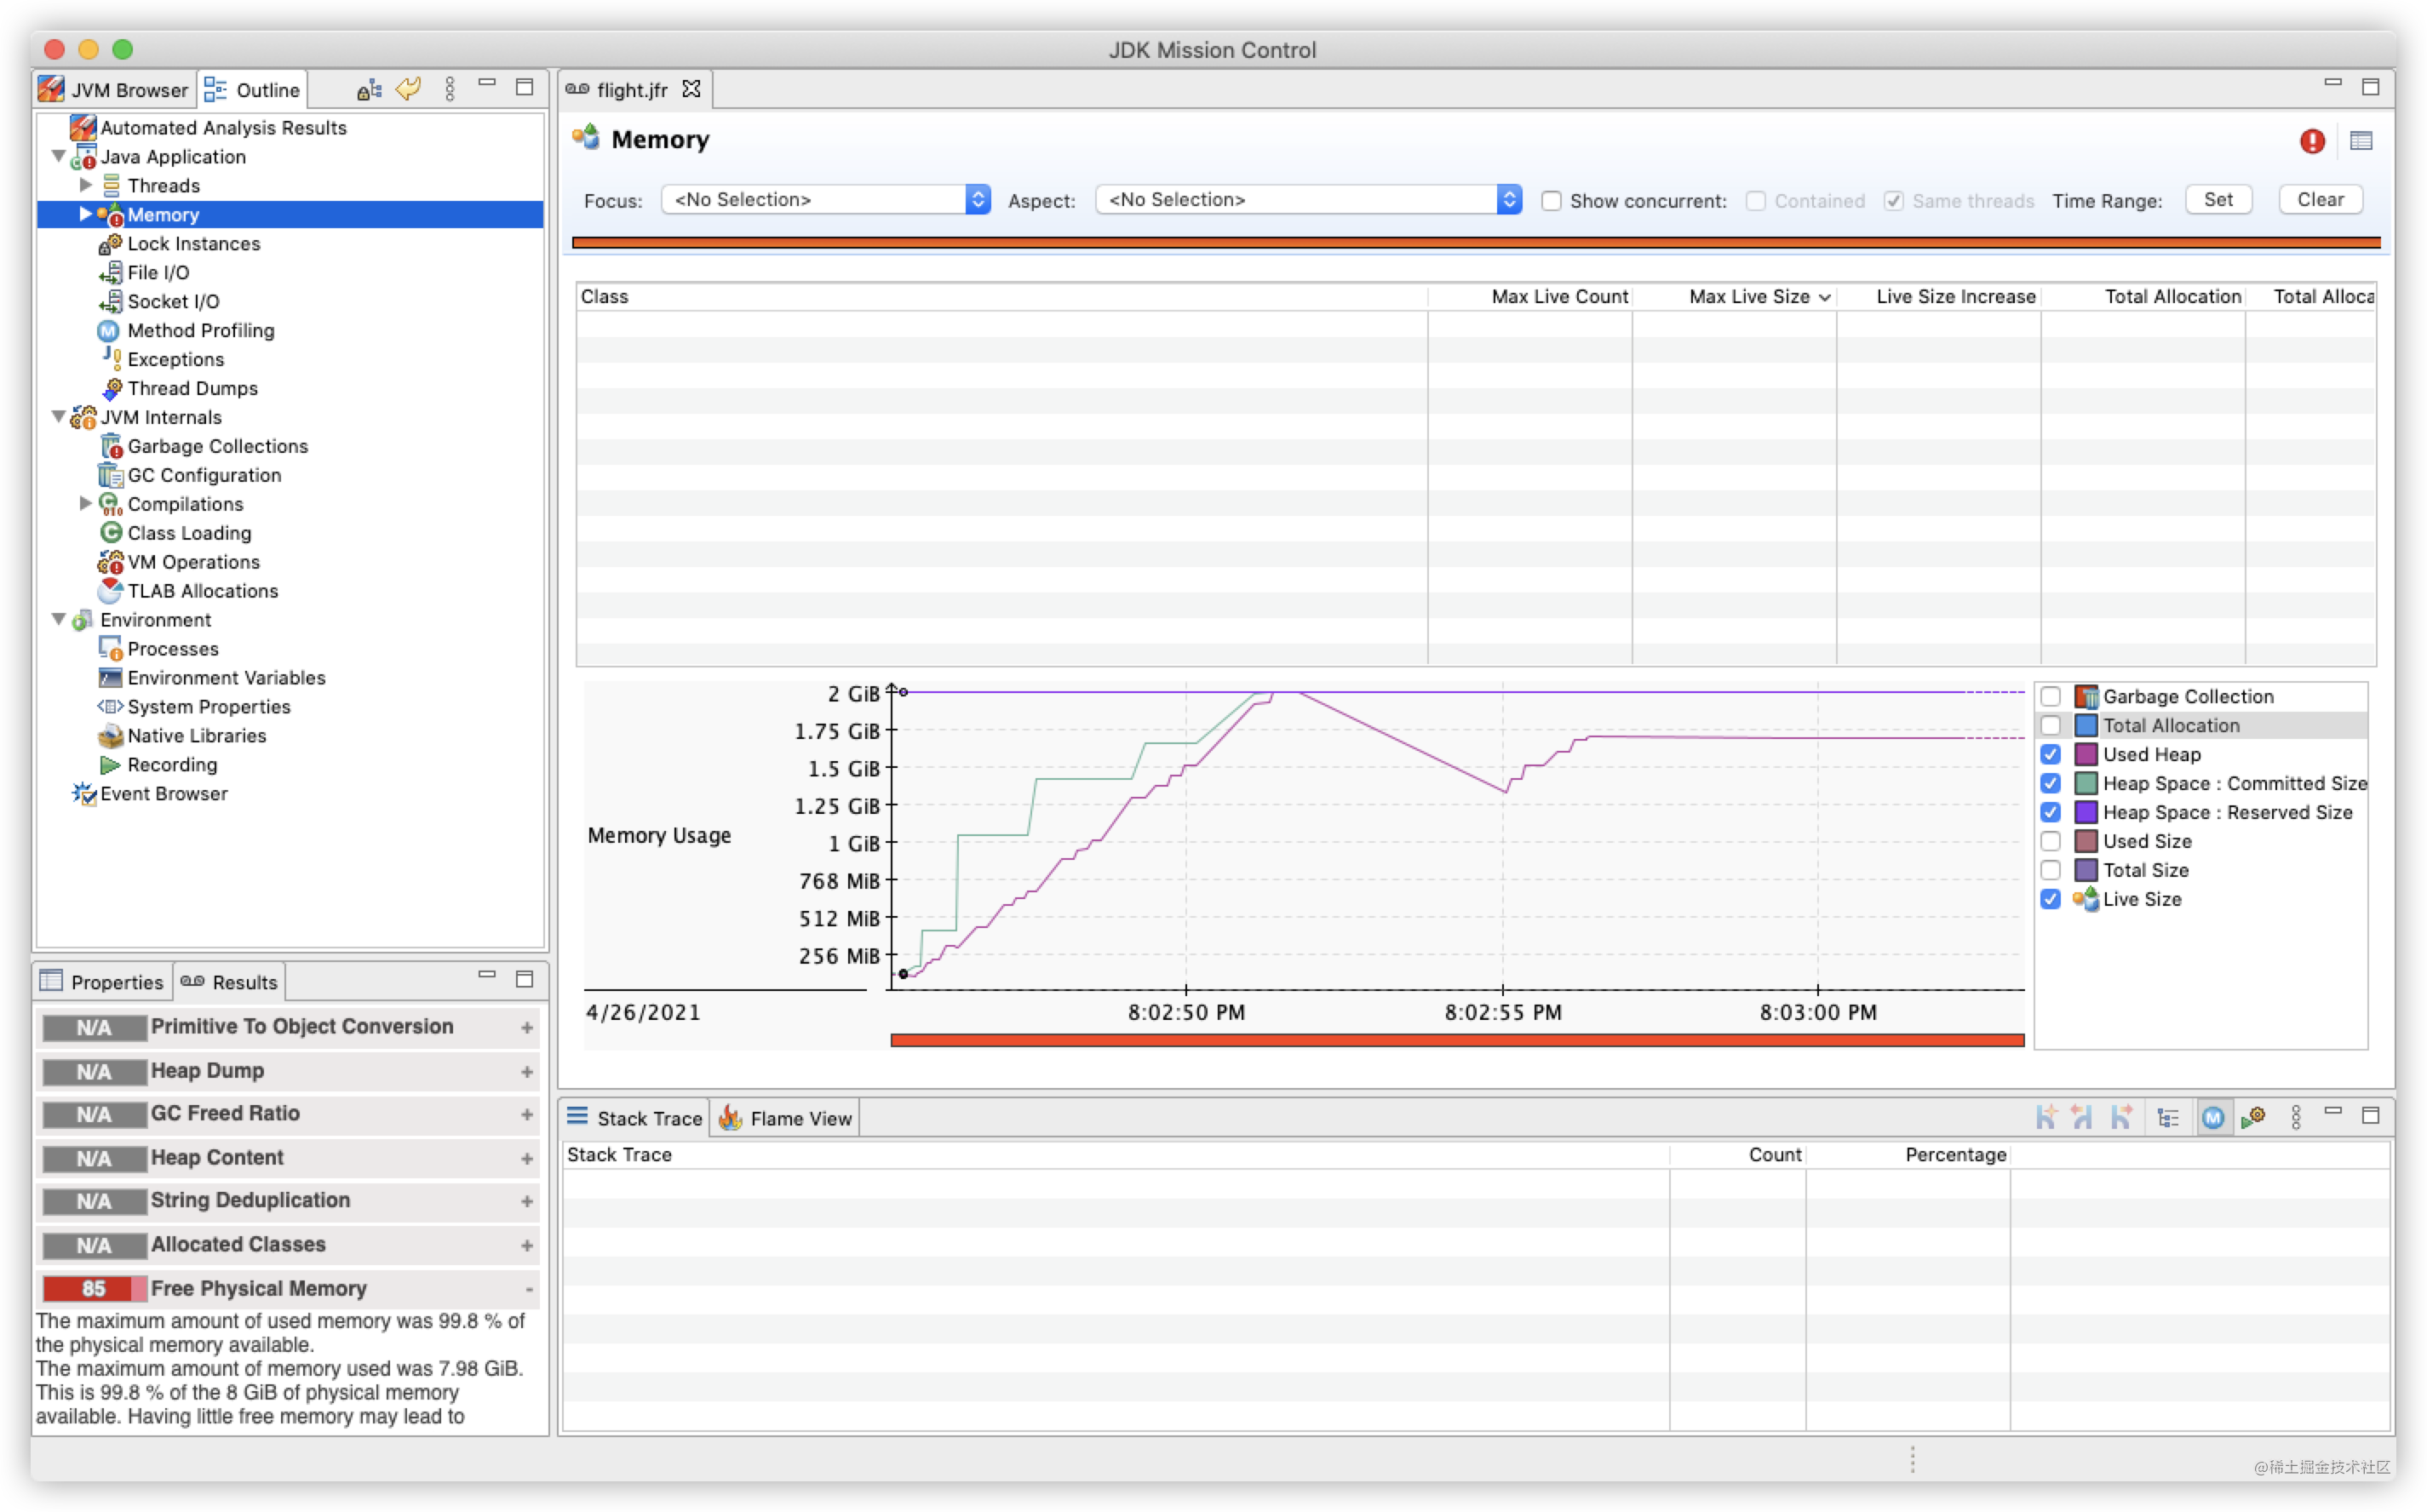Open the tree layout view icon in Stack Trace toolbar

(2168, 1117)
